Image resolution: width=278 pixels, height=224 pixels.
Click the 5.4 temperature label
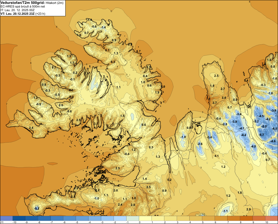(246, 80)
